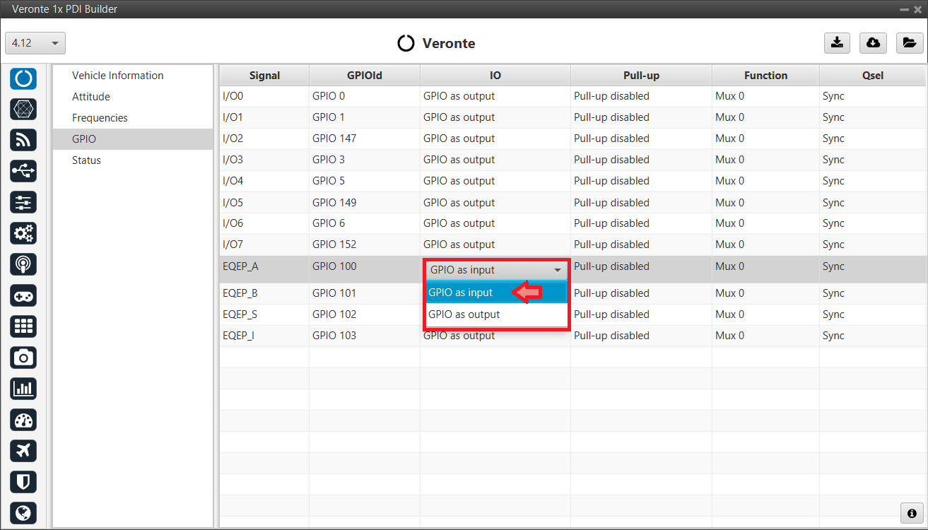Click the 'GPIO 102' cell
The image size is (928, 530).
tap(365, 314)
